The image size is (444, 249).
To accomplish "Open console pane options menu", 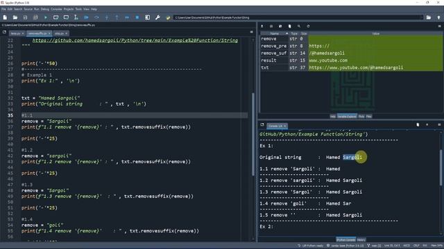I will pos(439,124).
